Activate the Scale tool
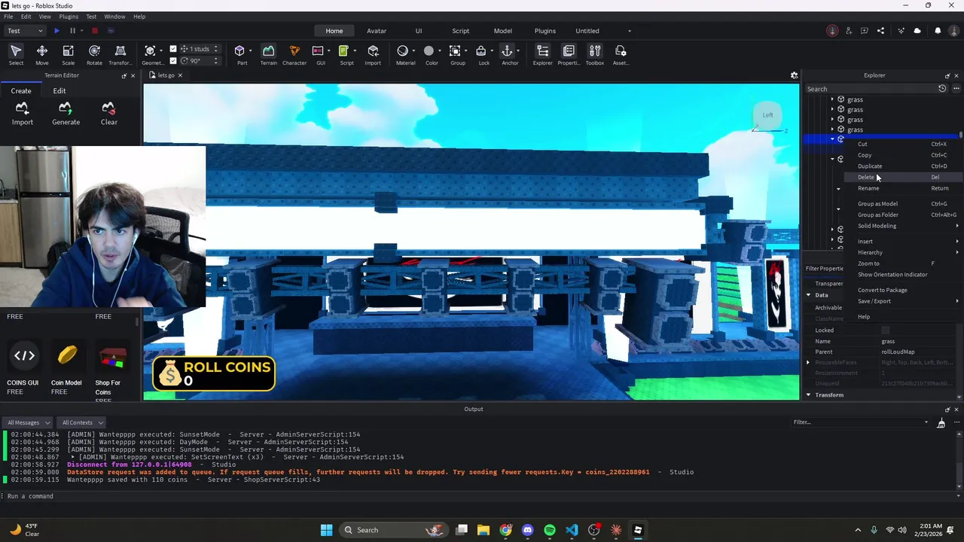This screenshot has height=542, width=964. click(x=68, y=54)
